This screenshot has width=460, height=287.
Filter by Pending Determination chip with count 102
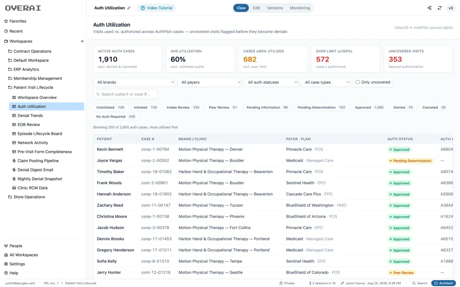(322, 107)
